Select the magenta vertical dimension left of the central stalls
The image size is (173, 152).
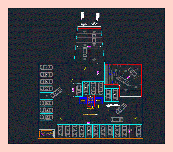[73, 90]
